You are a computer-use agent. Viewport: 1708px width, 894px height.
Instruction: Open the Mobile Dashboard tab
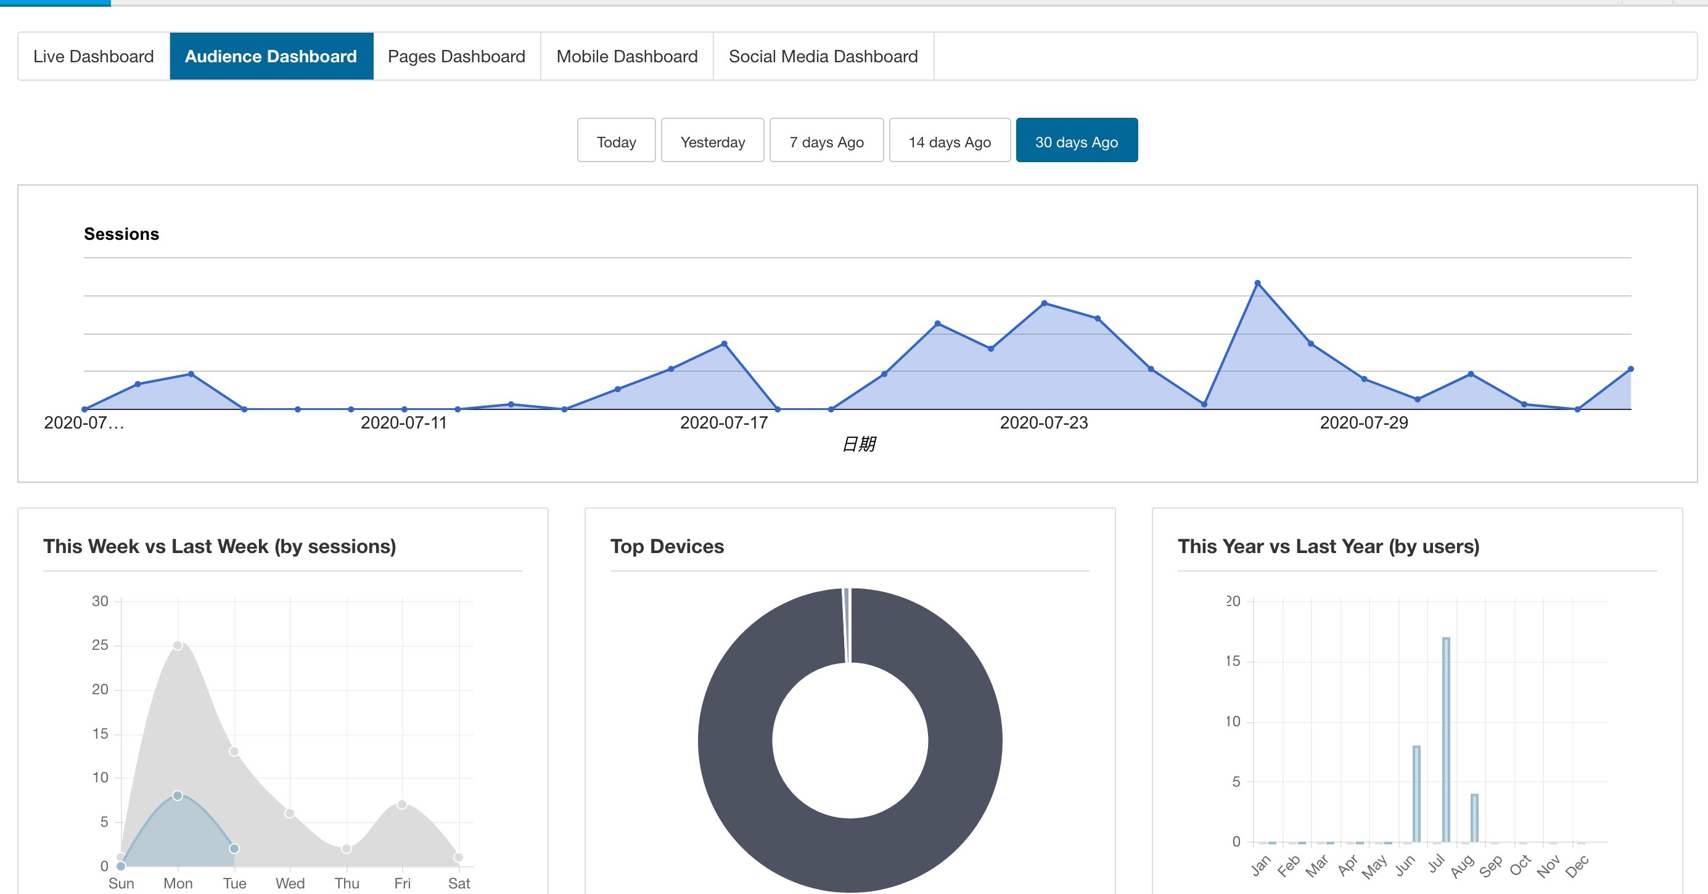(x=626, y=56)
